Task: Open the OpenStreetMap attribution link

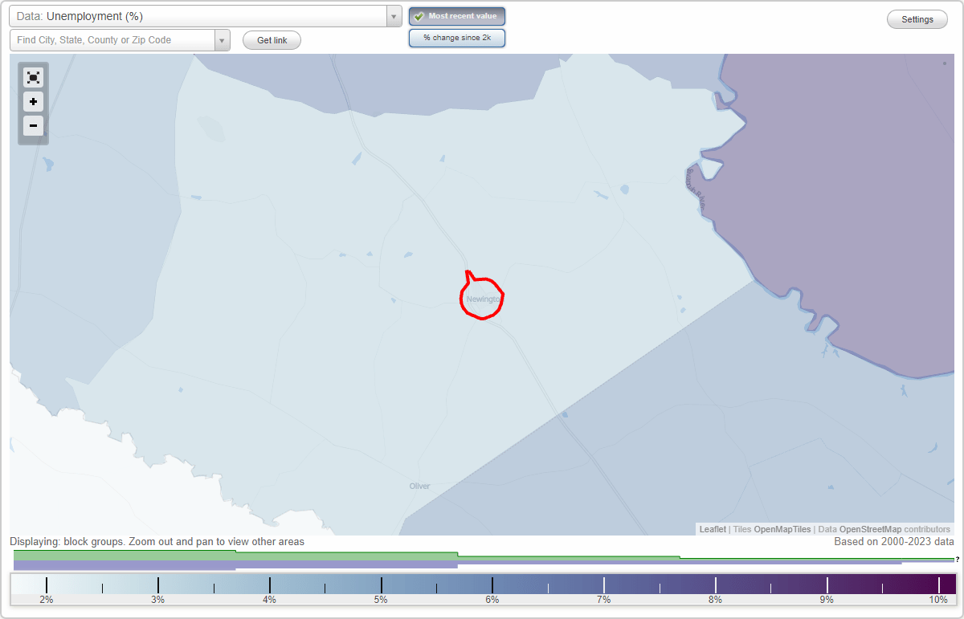Action: coord(870,529)
